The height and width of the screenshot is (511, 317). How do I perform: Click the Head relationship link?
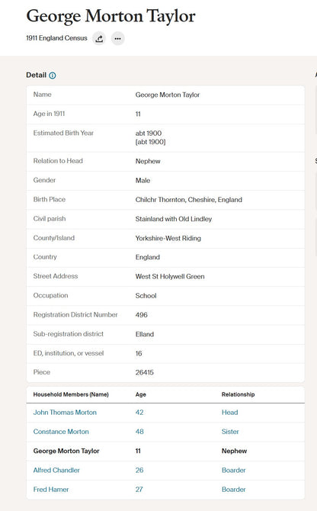coord(230,413)
